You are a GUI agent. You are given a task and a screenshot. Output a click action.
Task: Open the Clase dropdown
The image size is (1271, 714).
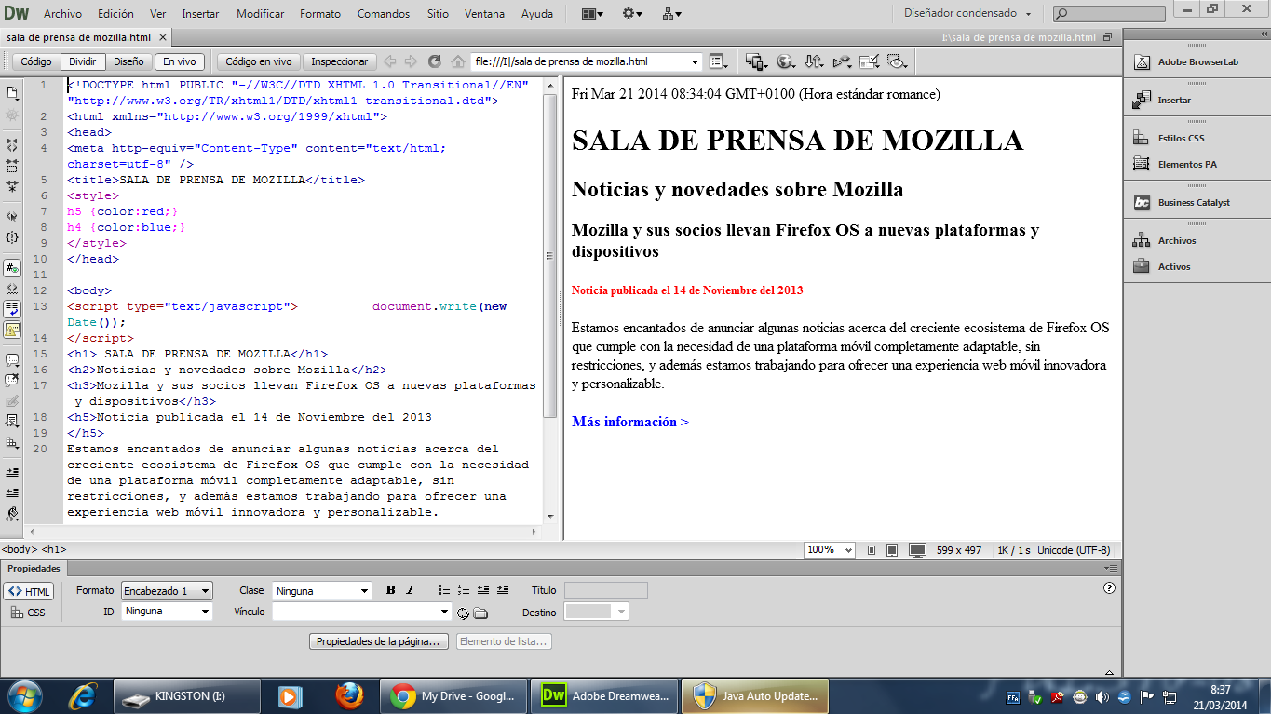pos(322,591)
